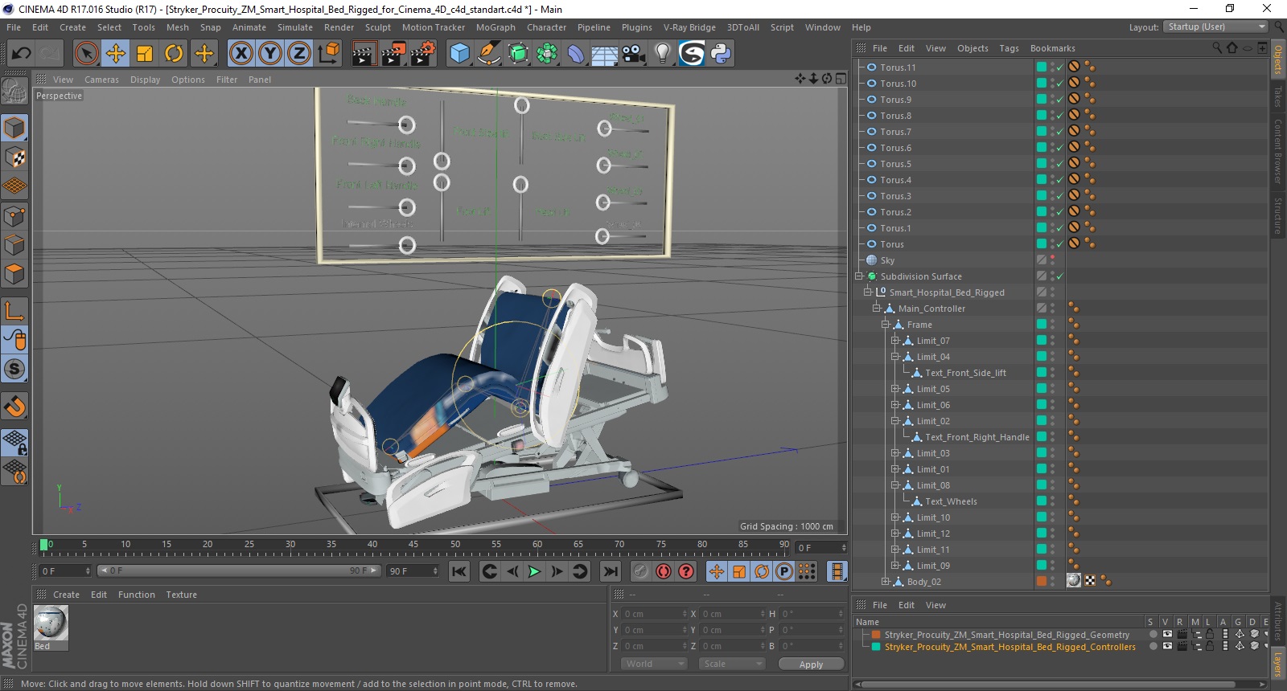Screen dimensions: 1287x691
Task: Switch to Edges mode
Action: (x=14, y=245)
